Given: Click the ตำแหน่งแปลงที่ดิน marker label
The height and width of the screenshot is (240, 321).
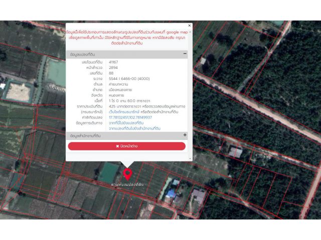Looking at the screenshot, I should pos(127,184).
